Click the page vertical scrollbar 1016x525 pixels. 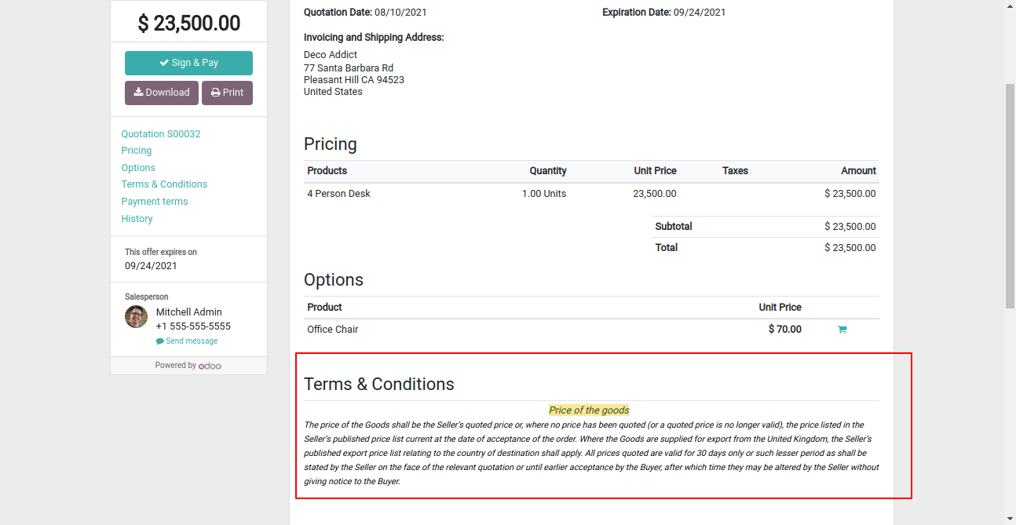pos(1010,196)
